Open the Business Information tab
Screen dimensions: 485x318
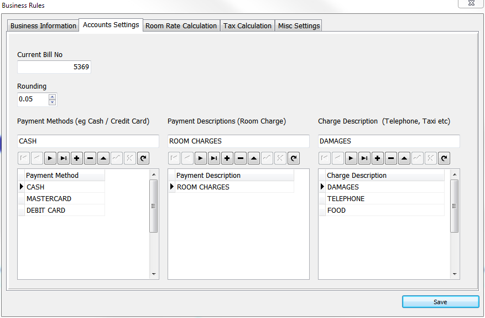pyautogui.click(x=43, y=26)
